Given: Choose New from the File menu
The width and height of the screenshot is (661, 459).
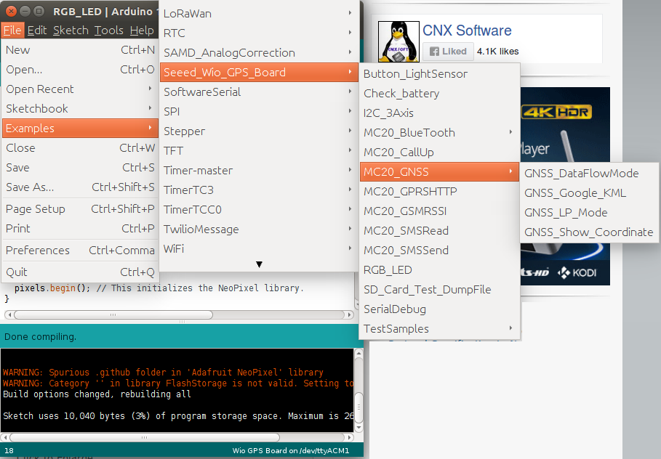Looking at the screenshot, I should pyautogui.click(x=80, y=50).
